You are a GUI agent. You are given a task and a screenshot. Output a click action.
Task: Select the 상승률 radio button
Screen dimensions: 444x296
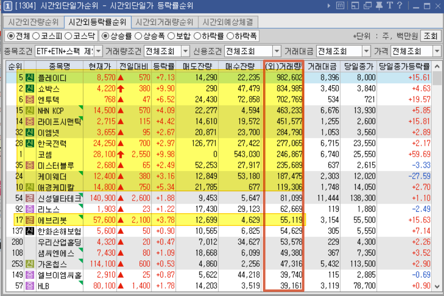pos(105,36)
